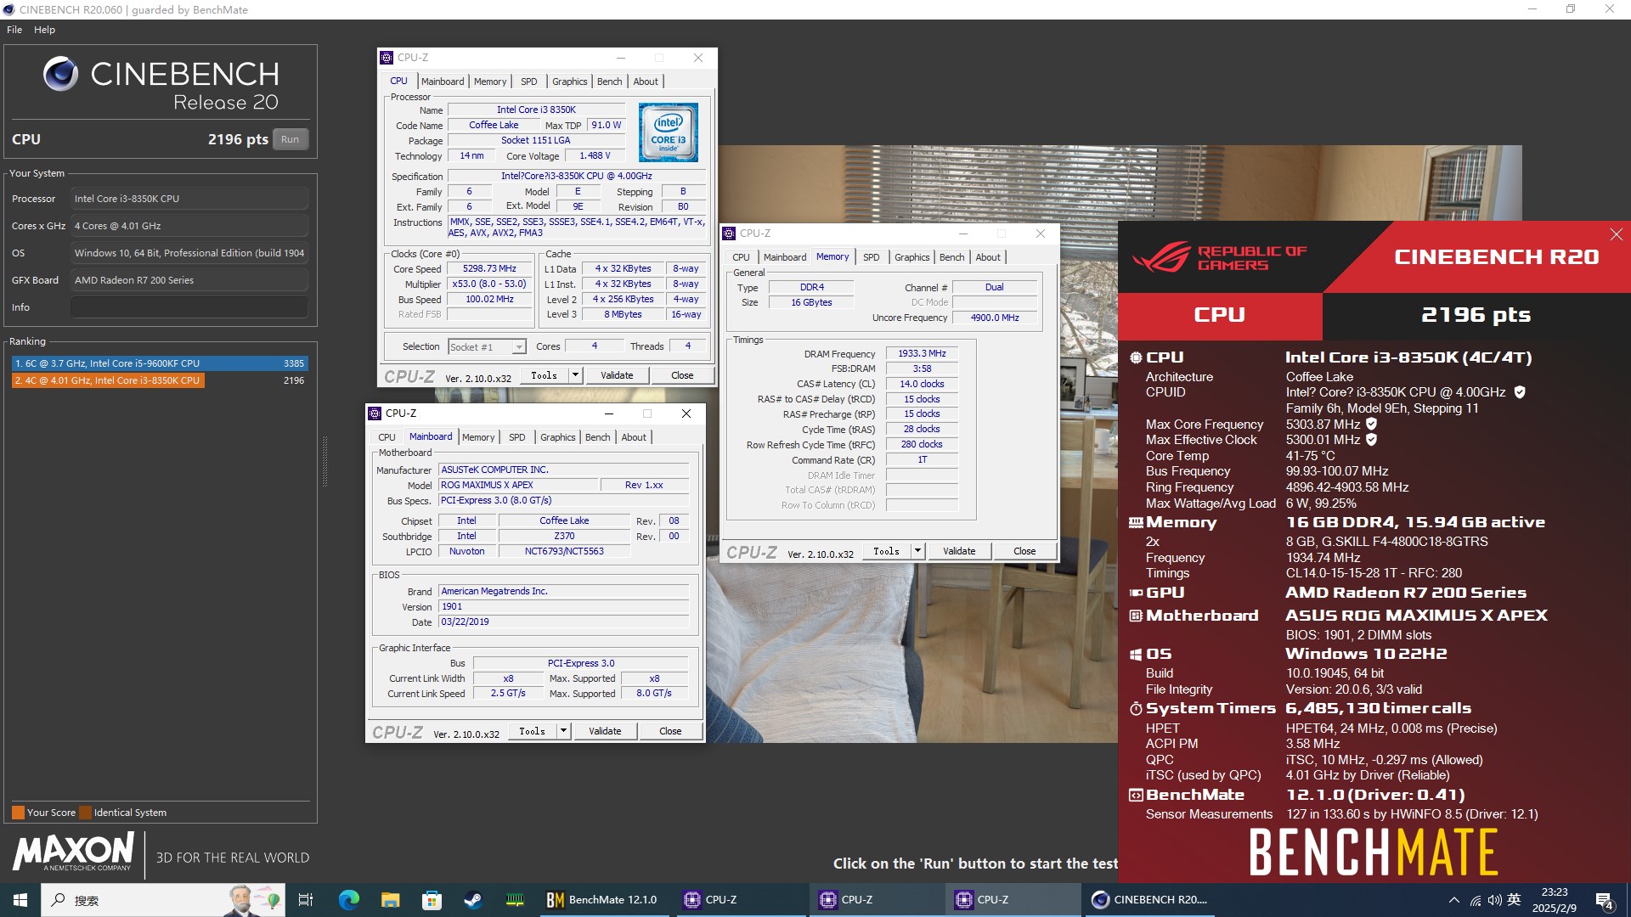Switch to SPD tab in CPU-Z CPU window

(x=528, y=82)
